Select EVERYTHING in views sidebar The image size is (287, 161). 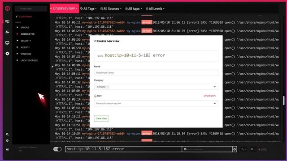pyautogui.click(x=26, y=17)
